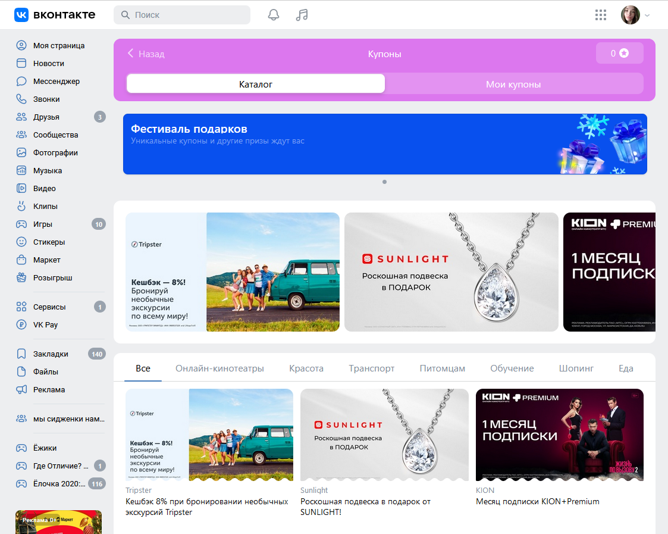Viewport: 668px width, 534px height.
Task: Open Друзья icon in sidebar
Action: coord(21,117)
